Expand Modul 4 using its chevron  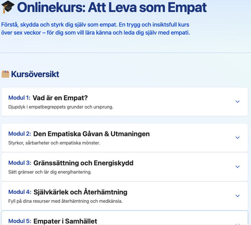[x=238, y=196]
